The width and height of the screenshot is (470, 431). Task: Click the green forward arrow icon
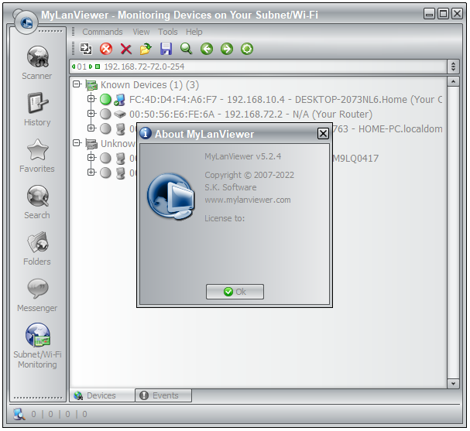[227, 49]
